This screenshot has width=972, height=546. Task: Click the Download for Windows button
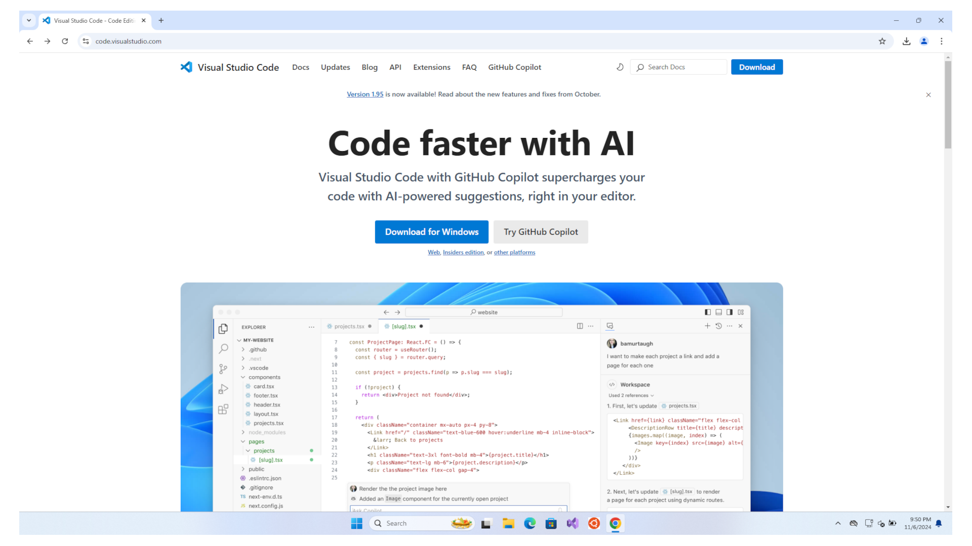tap(431, 232)
